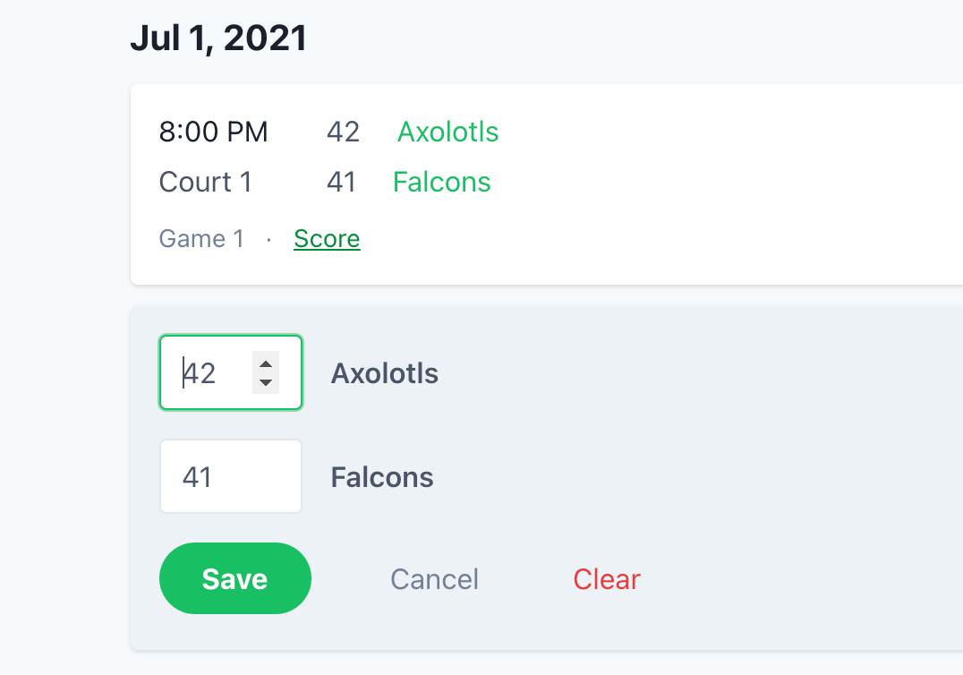963x675 pixels.
Task: Click the red Clear option
Action: click(606, 579)
